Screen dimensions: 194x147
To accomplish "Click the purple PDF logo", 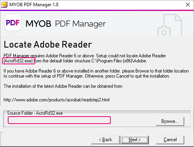I will (13, 23).
